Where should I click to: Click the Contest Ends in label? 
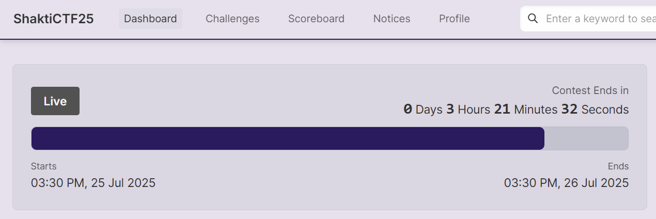pos(590,90)
